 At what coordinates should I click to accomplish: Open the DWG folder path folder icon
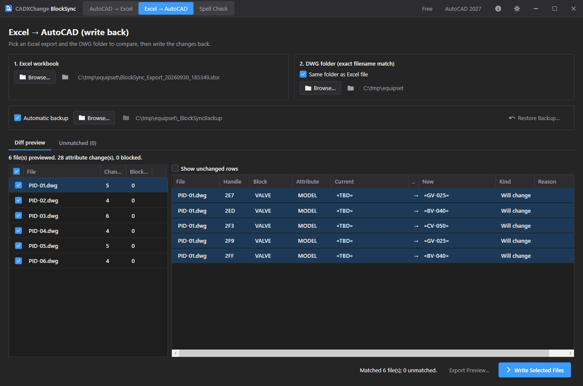click(x=351, y=88)
